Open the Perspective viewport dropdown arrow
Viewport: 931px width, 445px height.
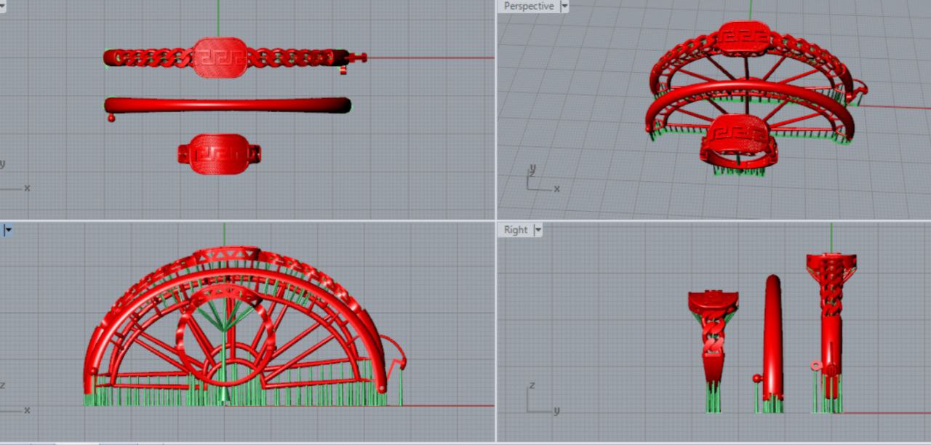click(x=564, y=6)
